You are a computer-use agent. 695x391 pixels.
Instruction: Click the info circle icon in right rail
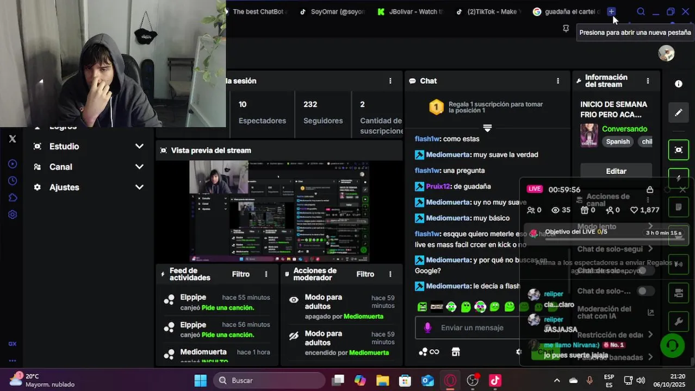679,84
